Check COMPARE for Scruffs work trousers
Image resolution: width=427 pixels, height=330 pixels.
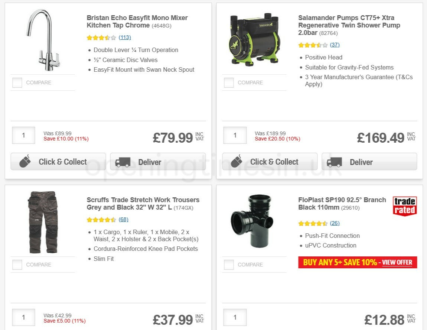tap(17, 265)
